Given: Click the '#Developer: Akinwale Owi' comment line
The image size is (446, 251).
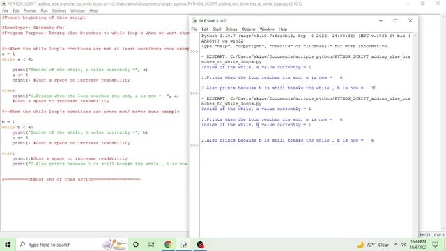Looking at the screenshot, I should pos(33,28).
